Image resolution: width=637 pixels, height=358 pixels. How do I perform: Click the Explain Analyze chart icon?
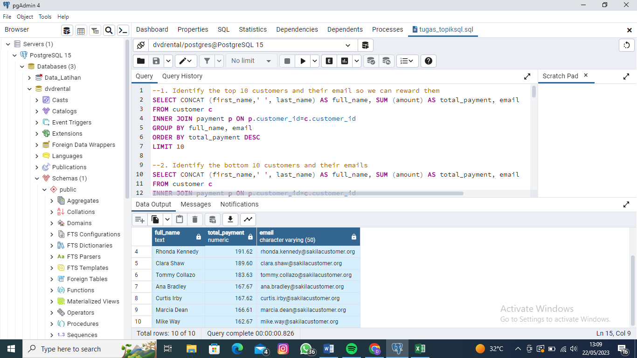345,61
